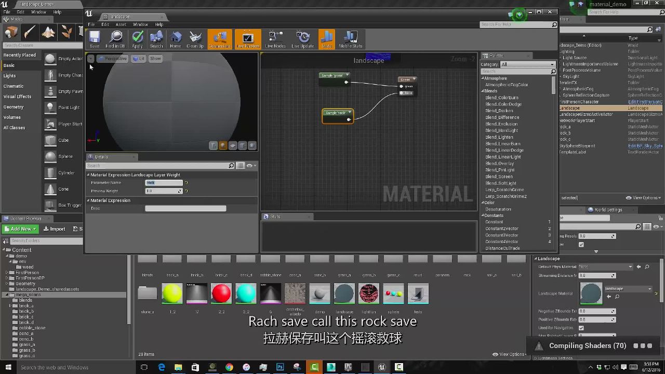665x374 pixels.
Task: Open Default Phys Material dropdown
Action: [605, 267]
